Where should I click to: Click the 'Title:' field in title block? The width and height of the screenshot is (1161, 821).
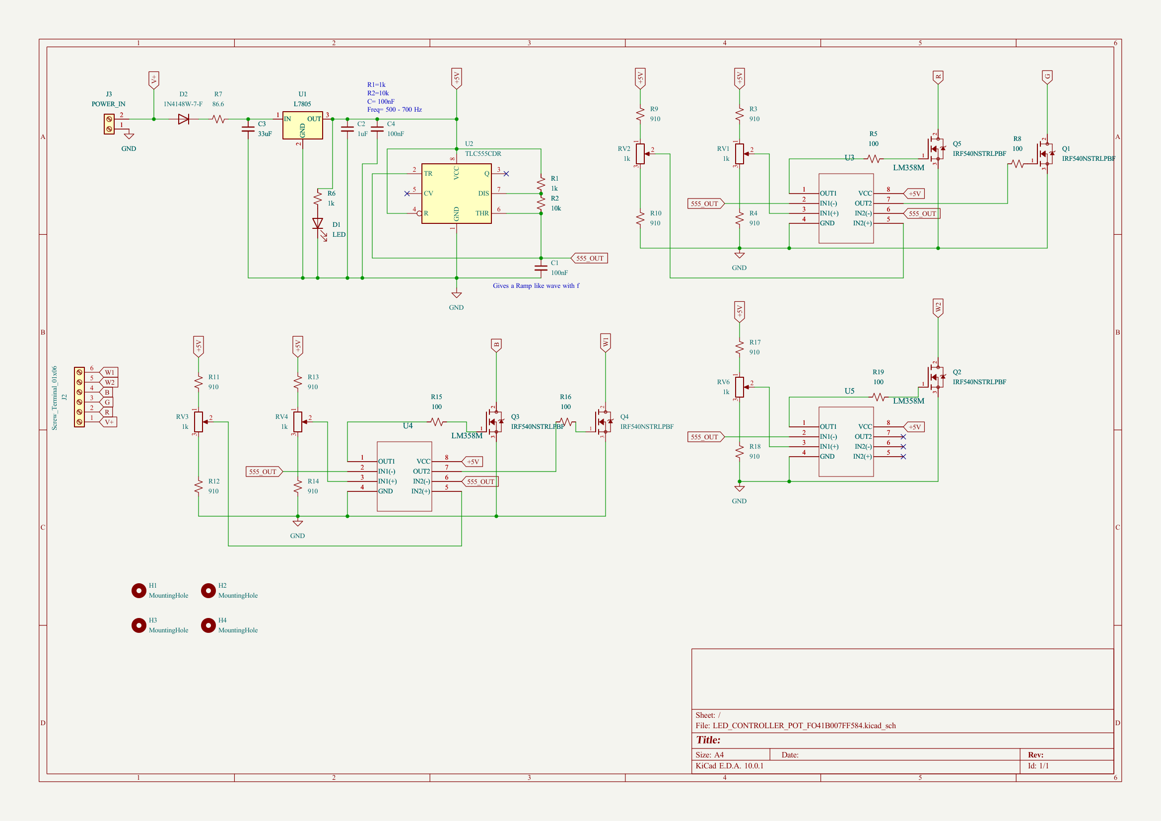(x=708, y=740)
